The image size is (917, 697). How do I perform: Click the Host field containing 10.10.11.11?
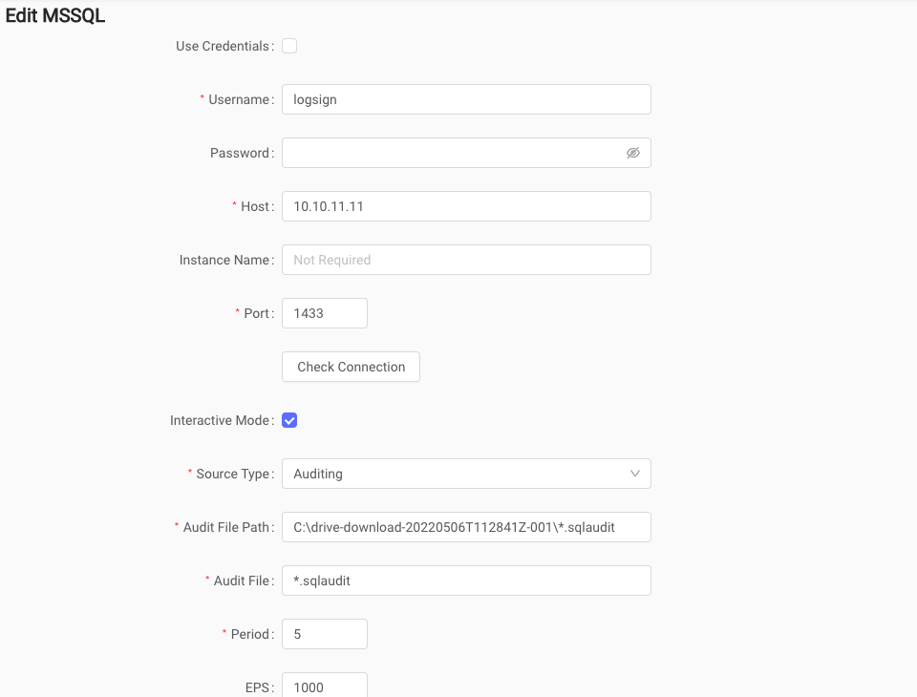tap(466, 206)
